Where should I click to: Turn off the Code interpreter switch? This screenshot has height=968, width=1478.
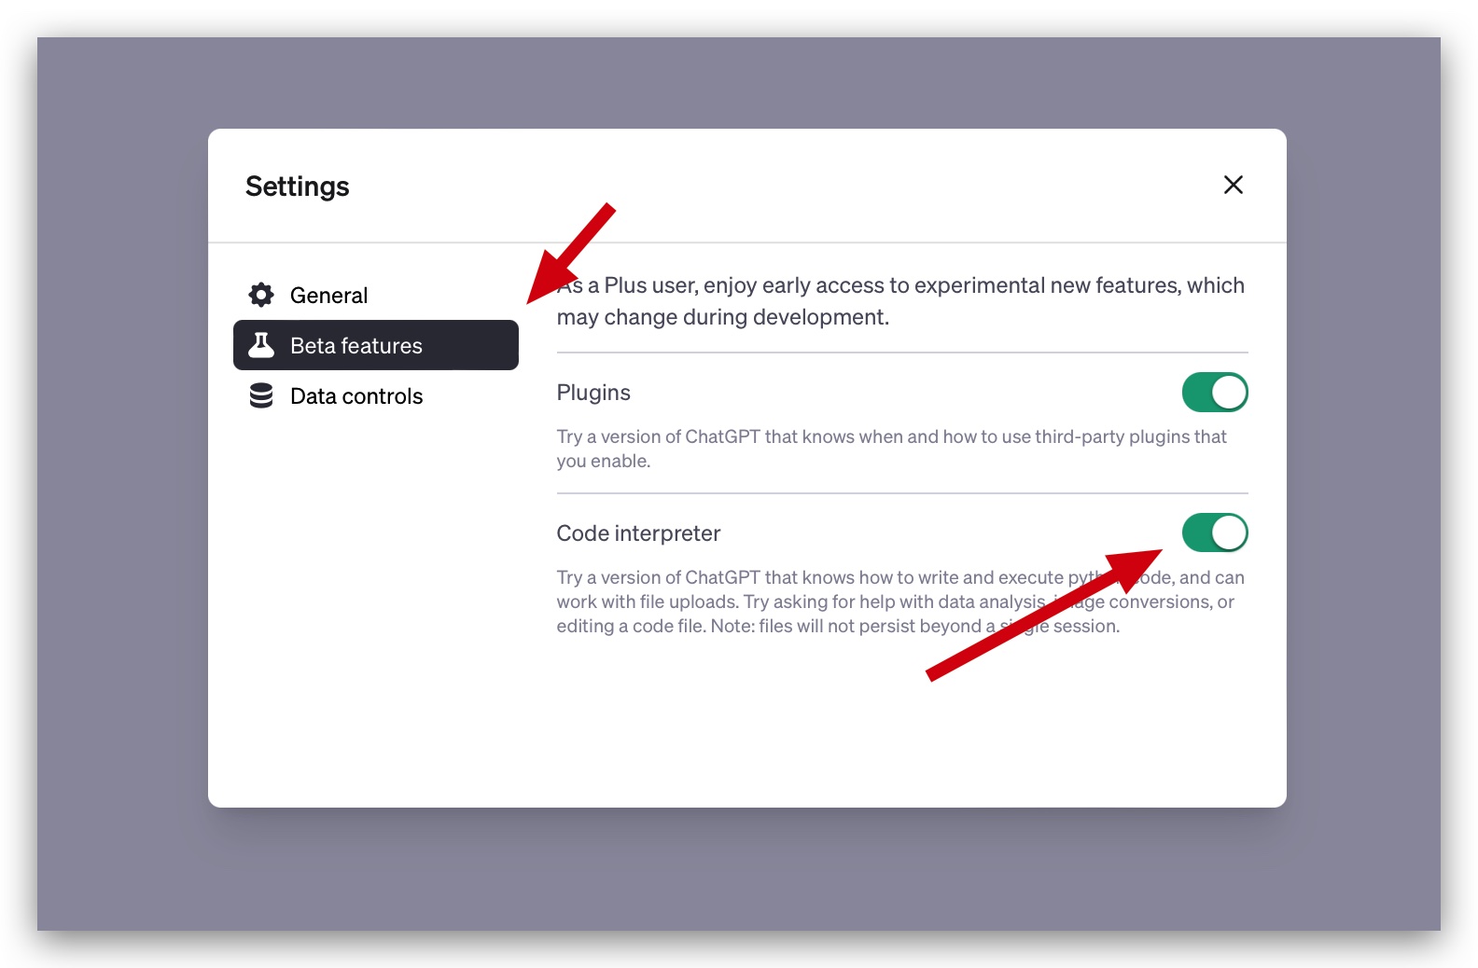pyautogui.click(x=1215, y=533)
